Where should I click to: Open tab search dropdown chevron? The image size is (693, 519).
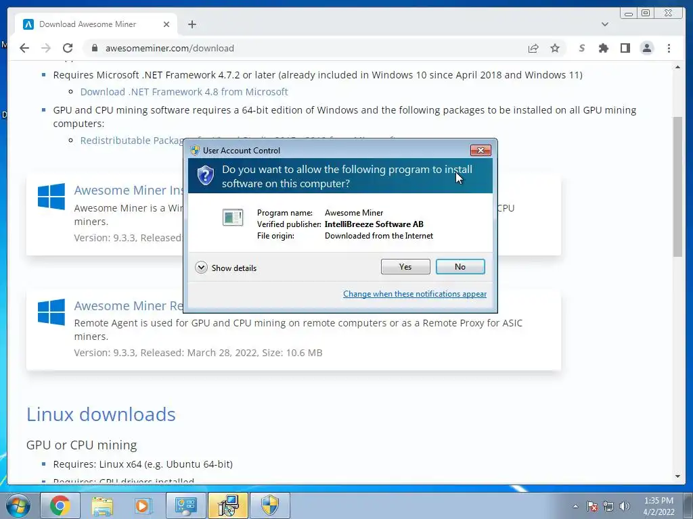pos(604,24)
